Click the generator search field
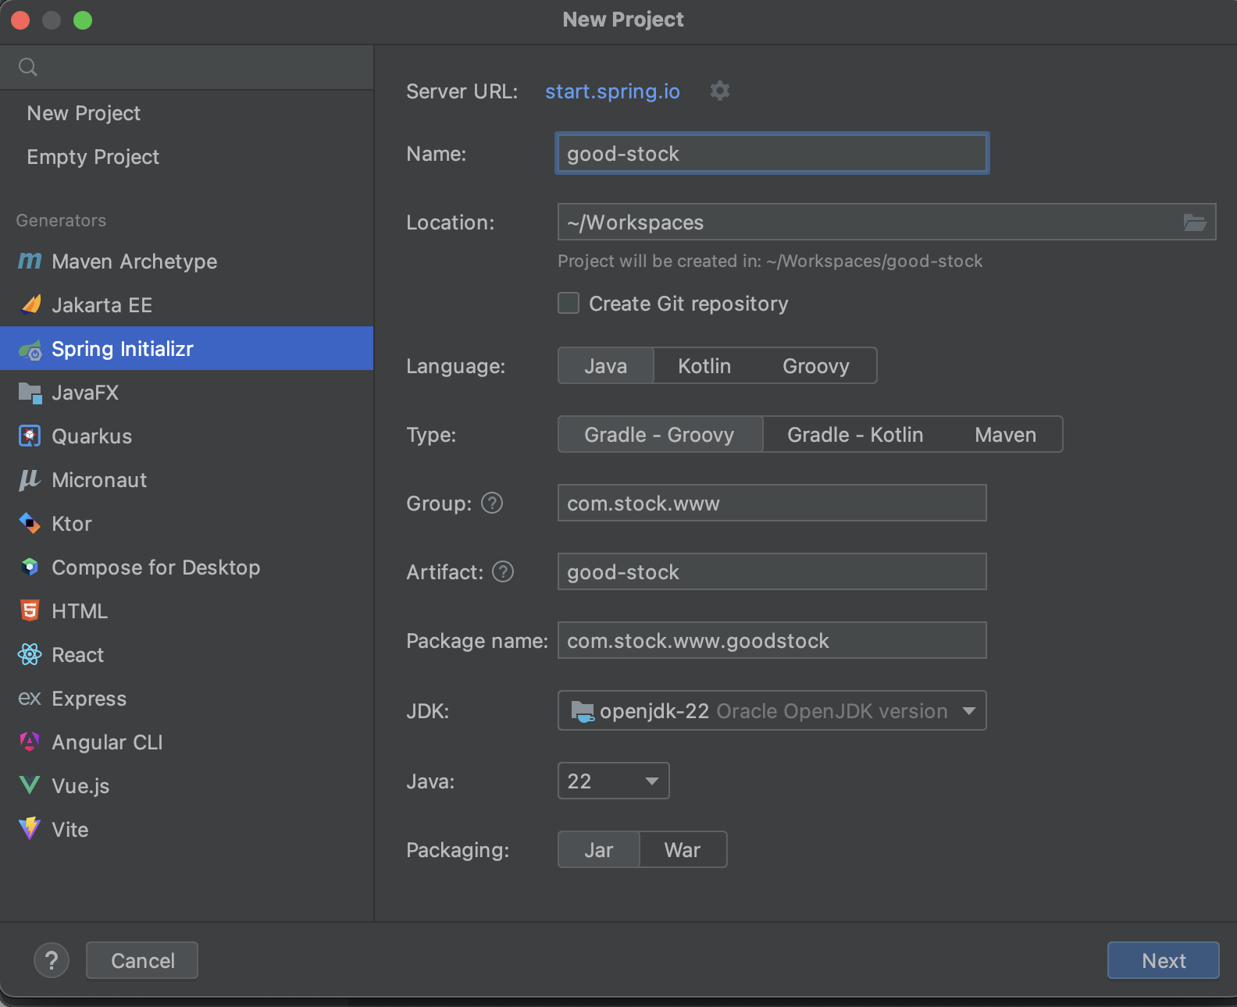 187,67
